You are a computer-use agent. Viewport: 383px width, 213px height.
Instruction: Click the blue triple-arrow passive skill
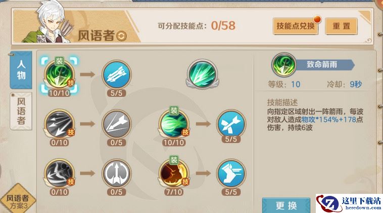[x=116, y=75]
